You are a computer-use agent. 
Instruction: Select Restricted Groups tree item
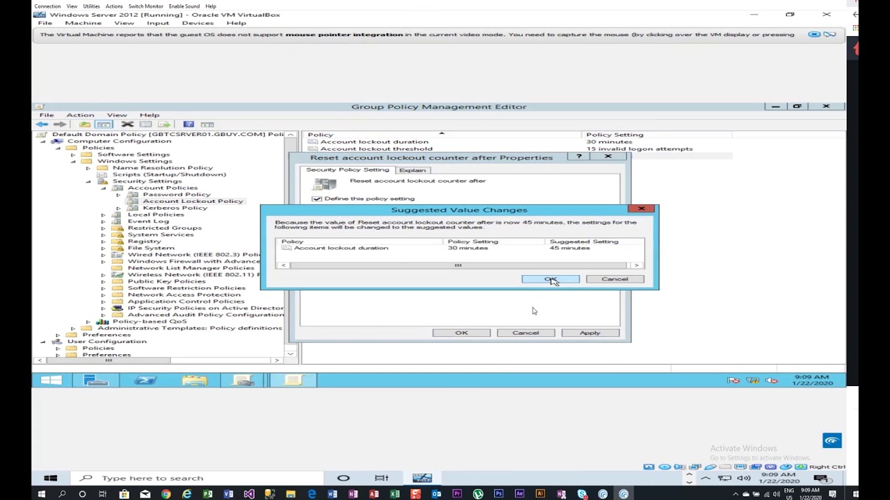[x=164, y=228]
